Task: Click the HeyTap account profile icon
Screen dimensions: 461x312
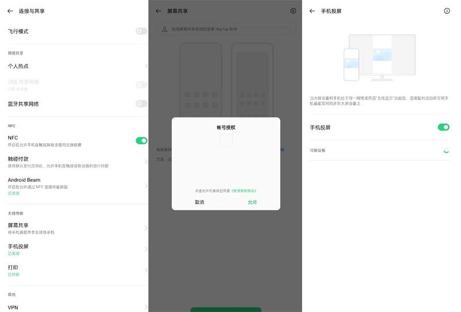Action: [165, 29]
